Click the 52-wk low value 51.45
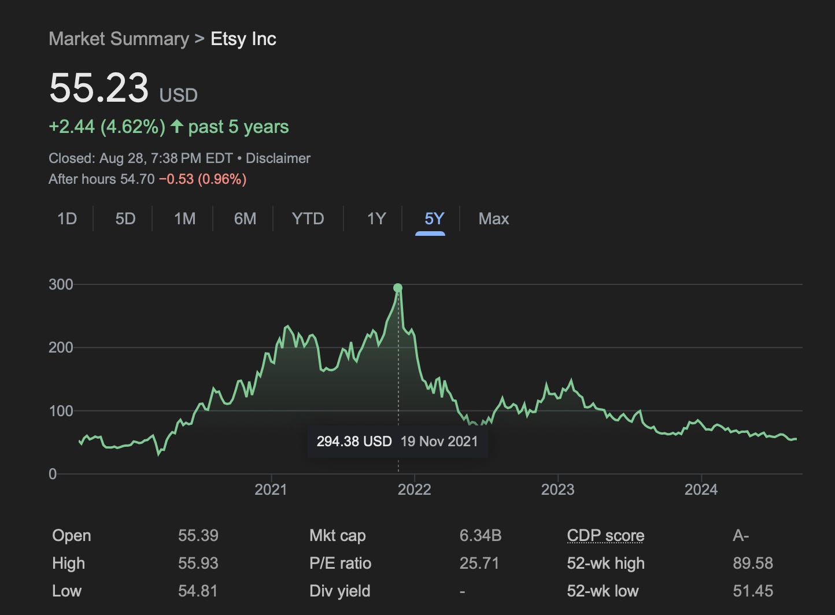This screenshot has width=835, height=615. click(753, 591)
